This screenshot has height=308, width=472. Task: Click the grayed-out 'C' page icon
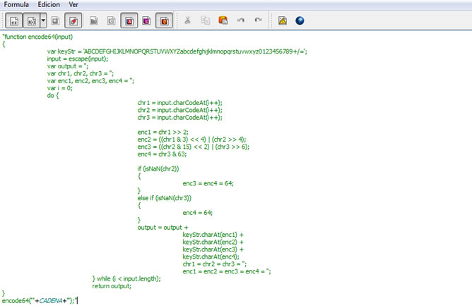point(112,20)
